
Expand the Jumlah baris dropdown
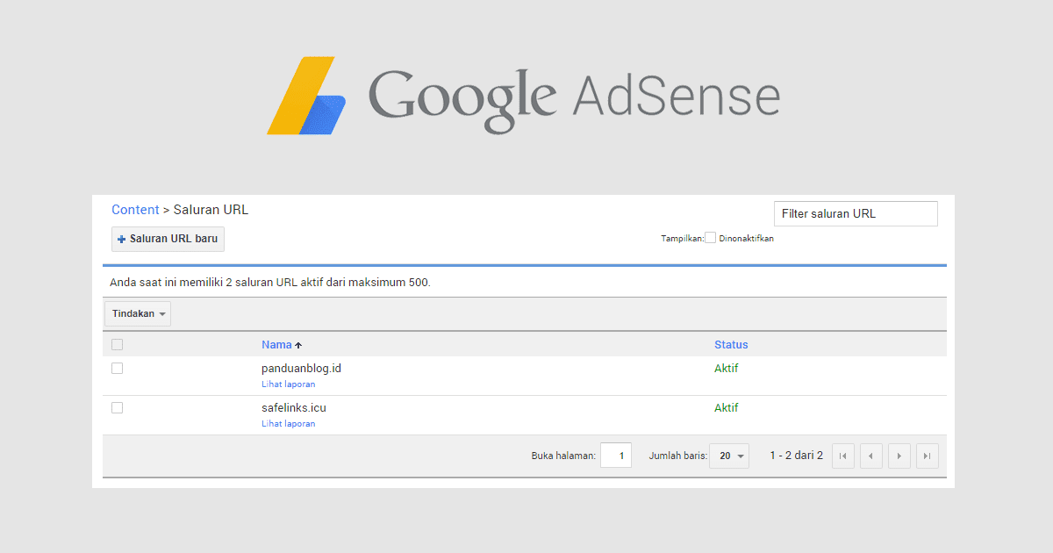tap(729, 456)
